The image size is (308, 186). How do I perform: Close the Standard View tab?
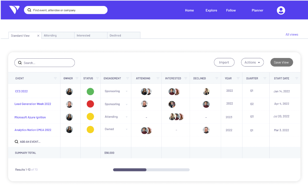pyautogui.click(x=38, y=36)
